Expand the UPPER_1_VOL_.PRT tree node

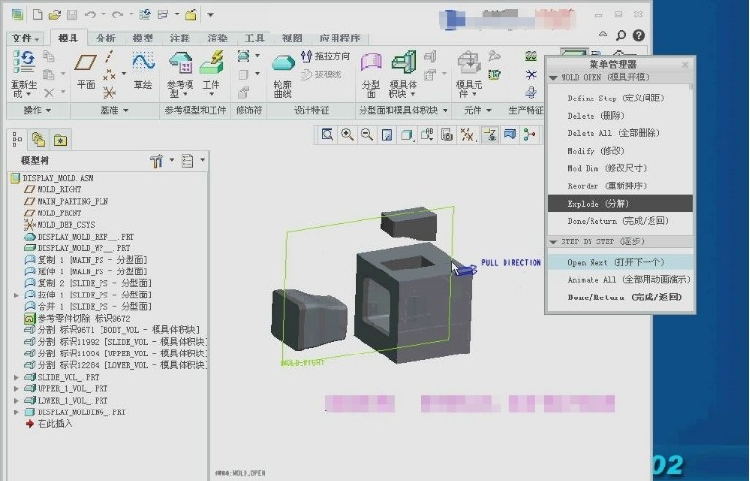click(16, 388)
